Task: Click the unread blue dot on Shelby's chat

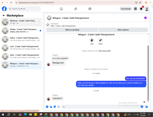Action: [40, 30]
